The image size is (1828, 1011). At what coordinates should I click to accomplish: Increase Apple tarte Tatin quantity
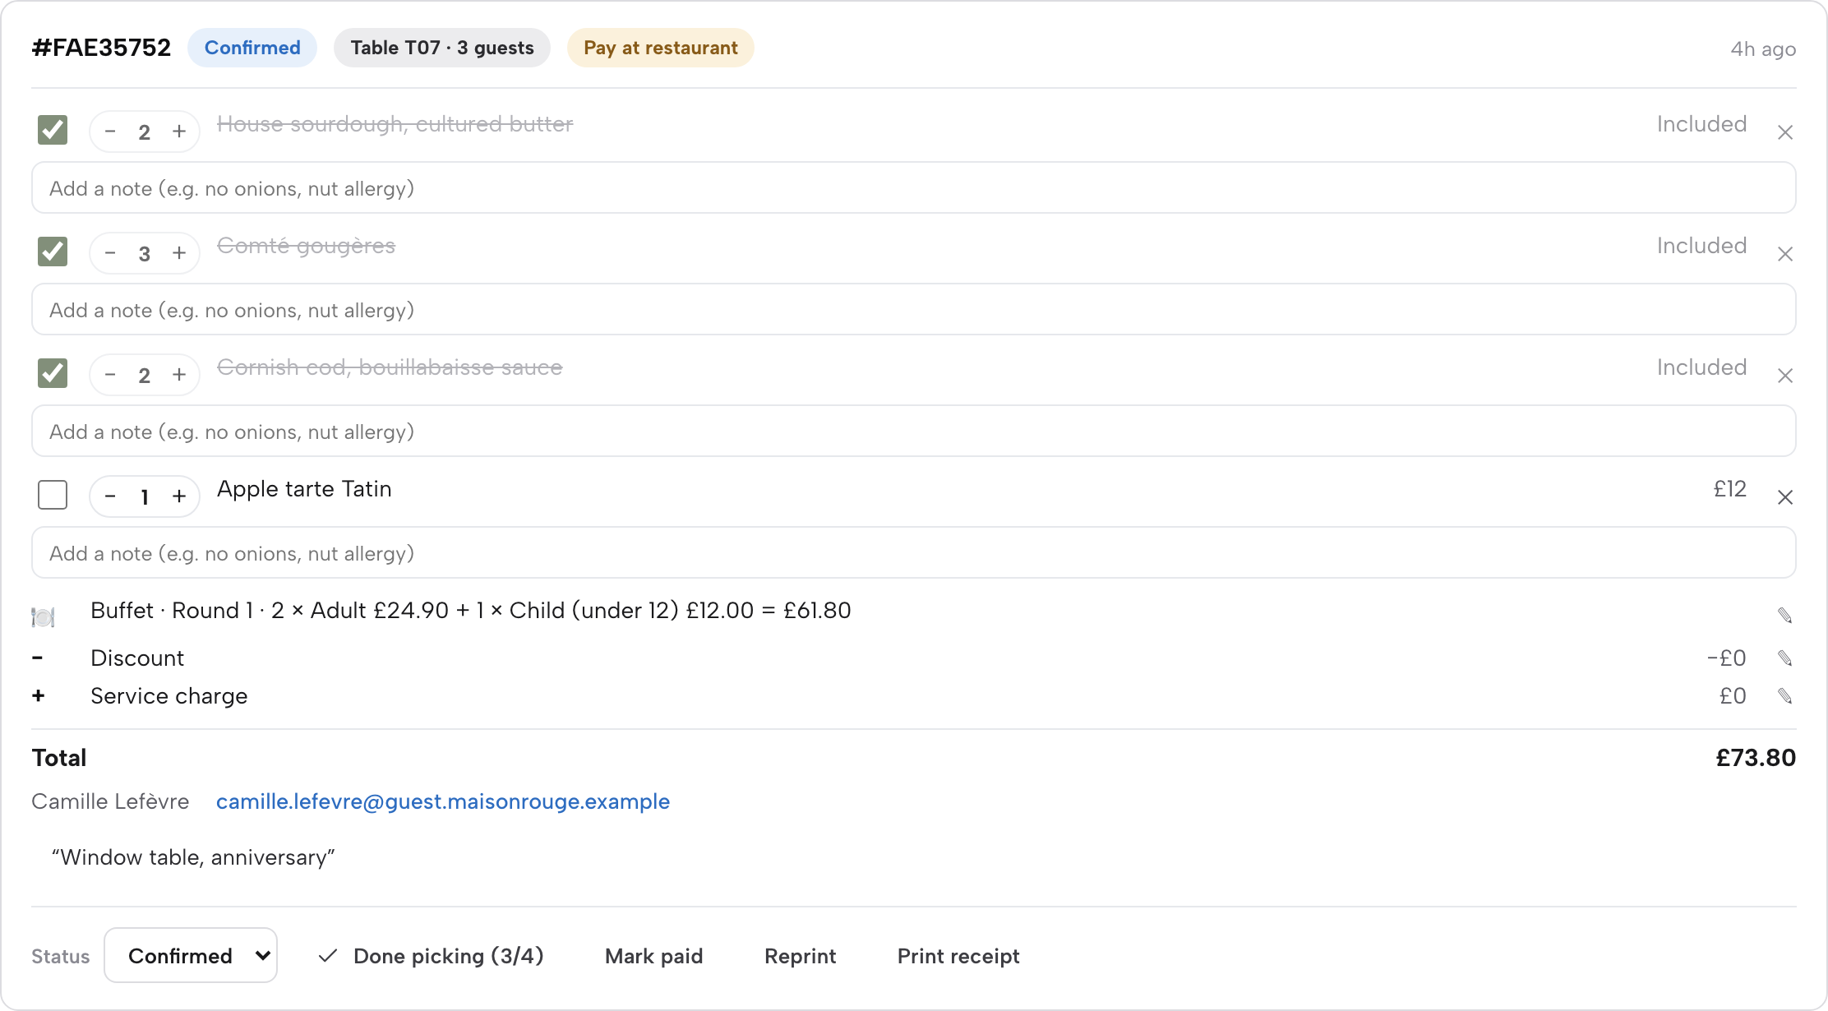(179, 496)
